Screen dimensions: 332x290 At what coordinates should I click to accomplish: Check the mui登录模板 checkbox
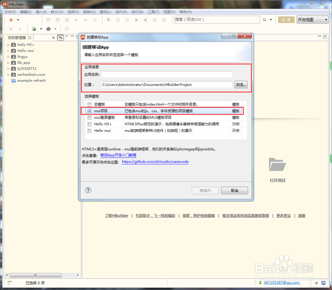coord(90,118)
